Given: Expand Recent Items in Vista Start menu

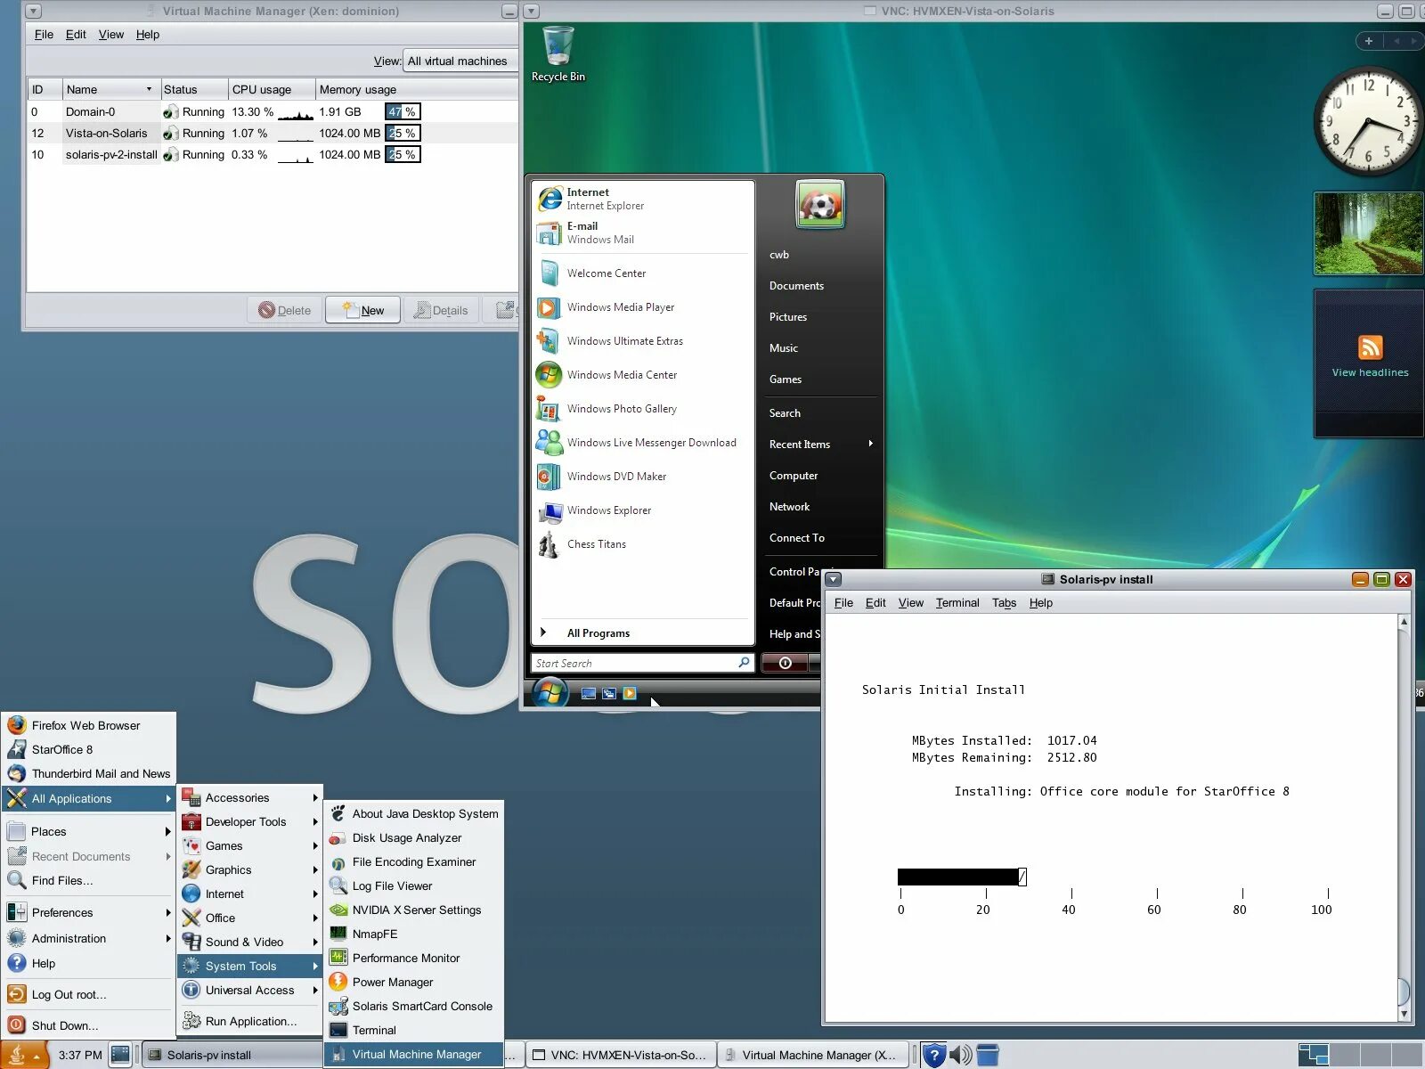Looking at the screenshot, I should pyautogui.click(x=820, y=444).
